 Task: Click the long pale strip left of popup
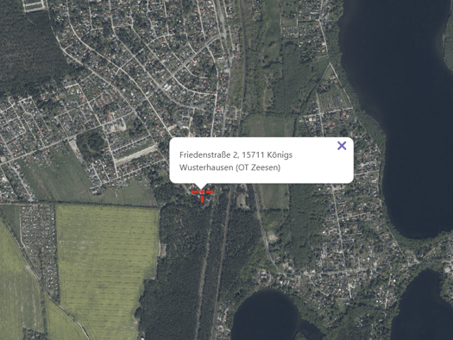135,155
